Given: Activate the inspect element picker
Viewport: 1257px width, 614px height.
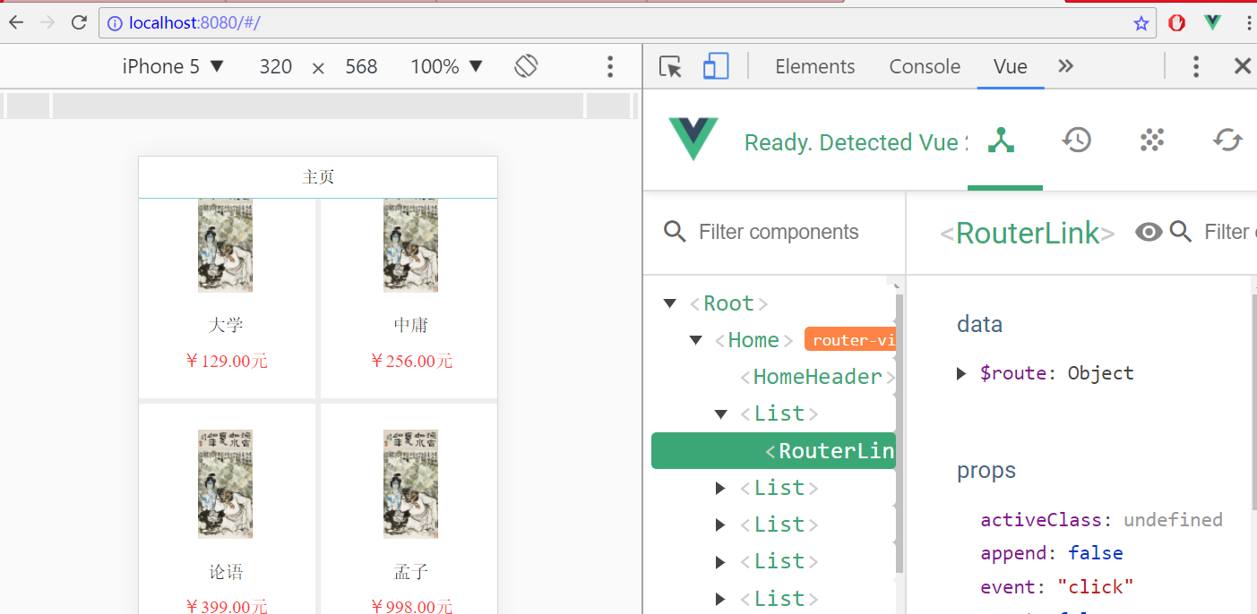Looking at the screenshot, I should point(670,66).
